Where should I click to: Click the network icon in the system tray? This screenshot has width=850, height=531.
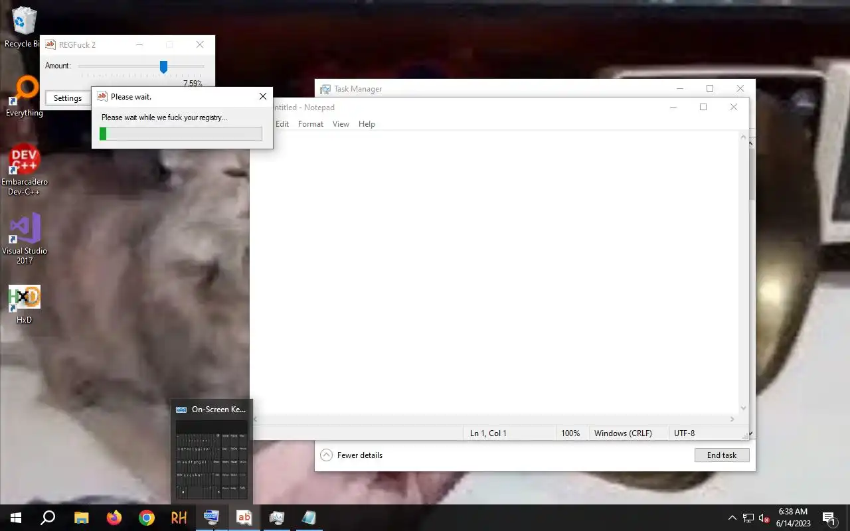(748, 518)
